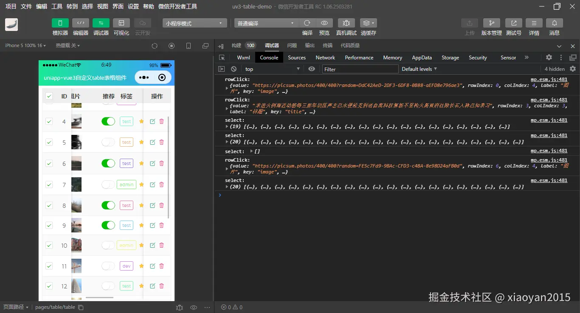Toggle the 调试器 debugger panel

coord(101,23)
